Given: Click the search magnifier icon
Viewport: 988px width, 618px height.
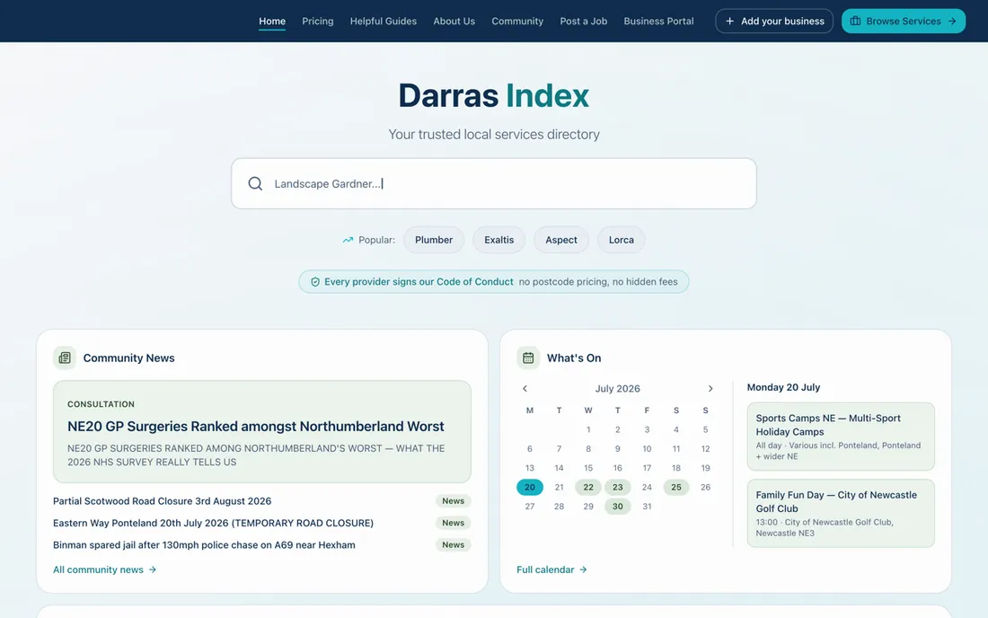Looking at the screenshot, I should [x=255, y=183].
